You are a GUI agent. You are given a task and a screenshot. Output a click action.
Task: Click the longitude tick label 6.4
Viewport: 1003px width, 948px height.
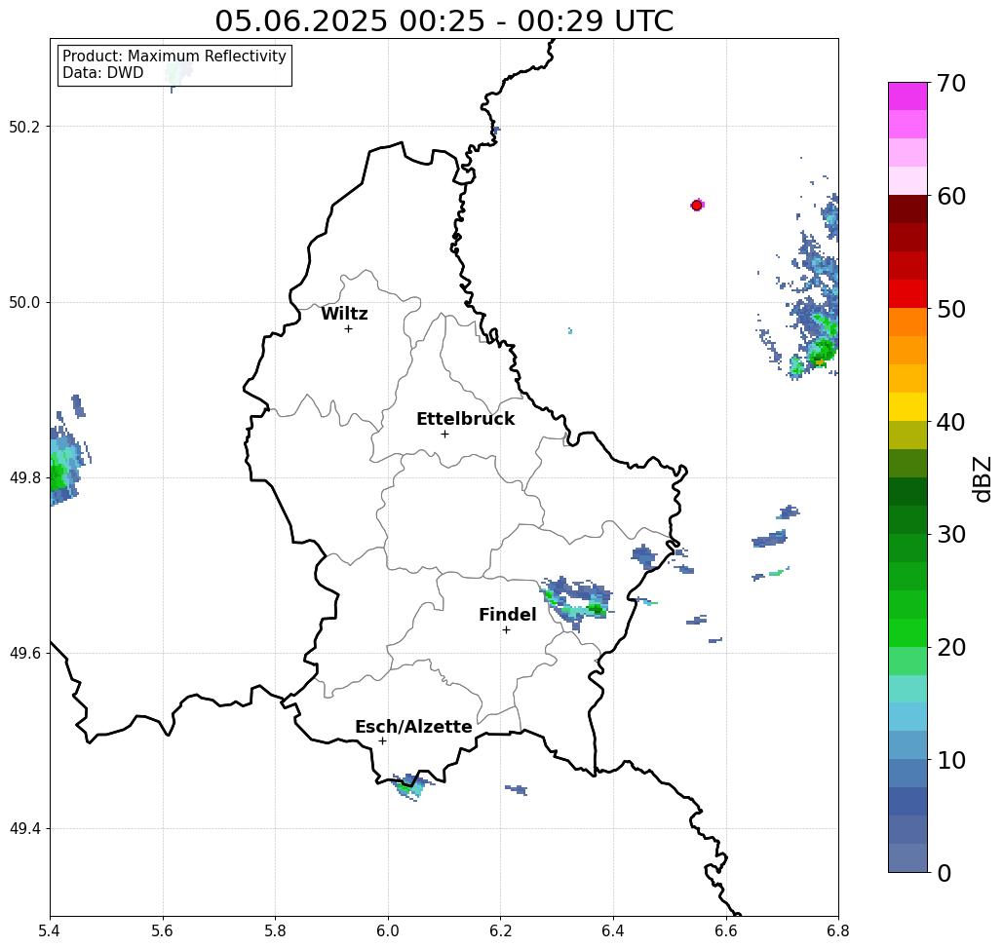613,930
